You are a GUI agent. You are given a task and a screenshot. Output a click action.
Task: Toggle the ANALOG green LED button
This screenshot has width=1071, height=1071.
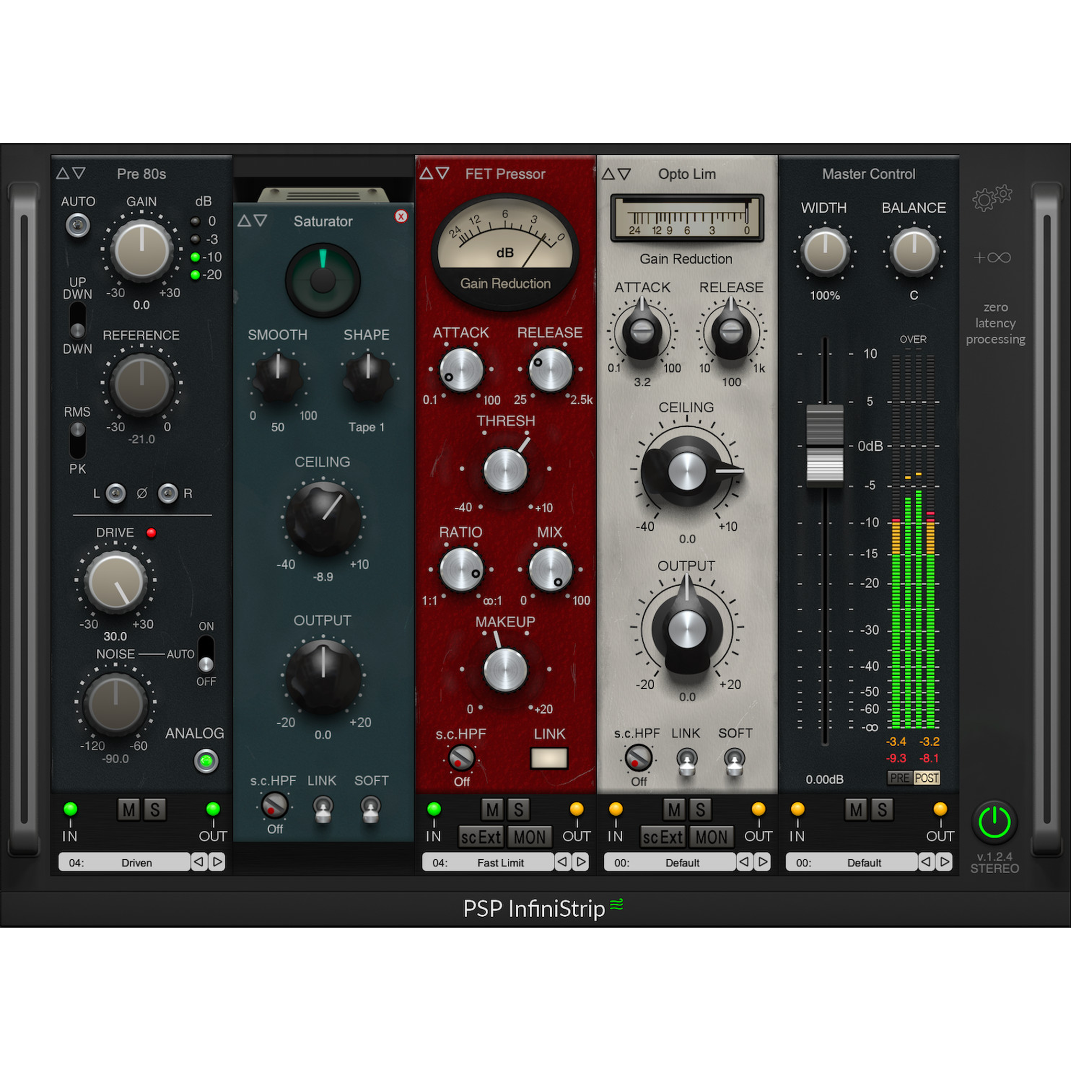pos(206,760)
